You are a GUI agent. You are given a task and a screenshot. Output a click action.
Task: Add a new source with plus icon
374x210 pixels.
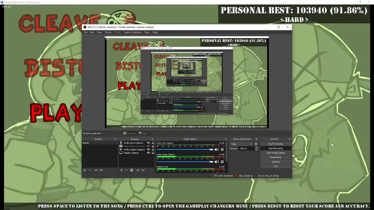pos(121,170)
